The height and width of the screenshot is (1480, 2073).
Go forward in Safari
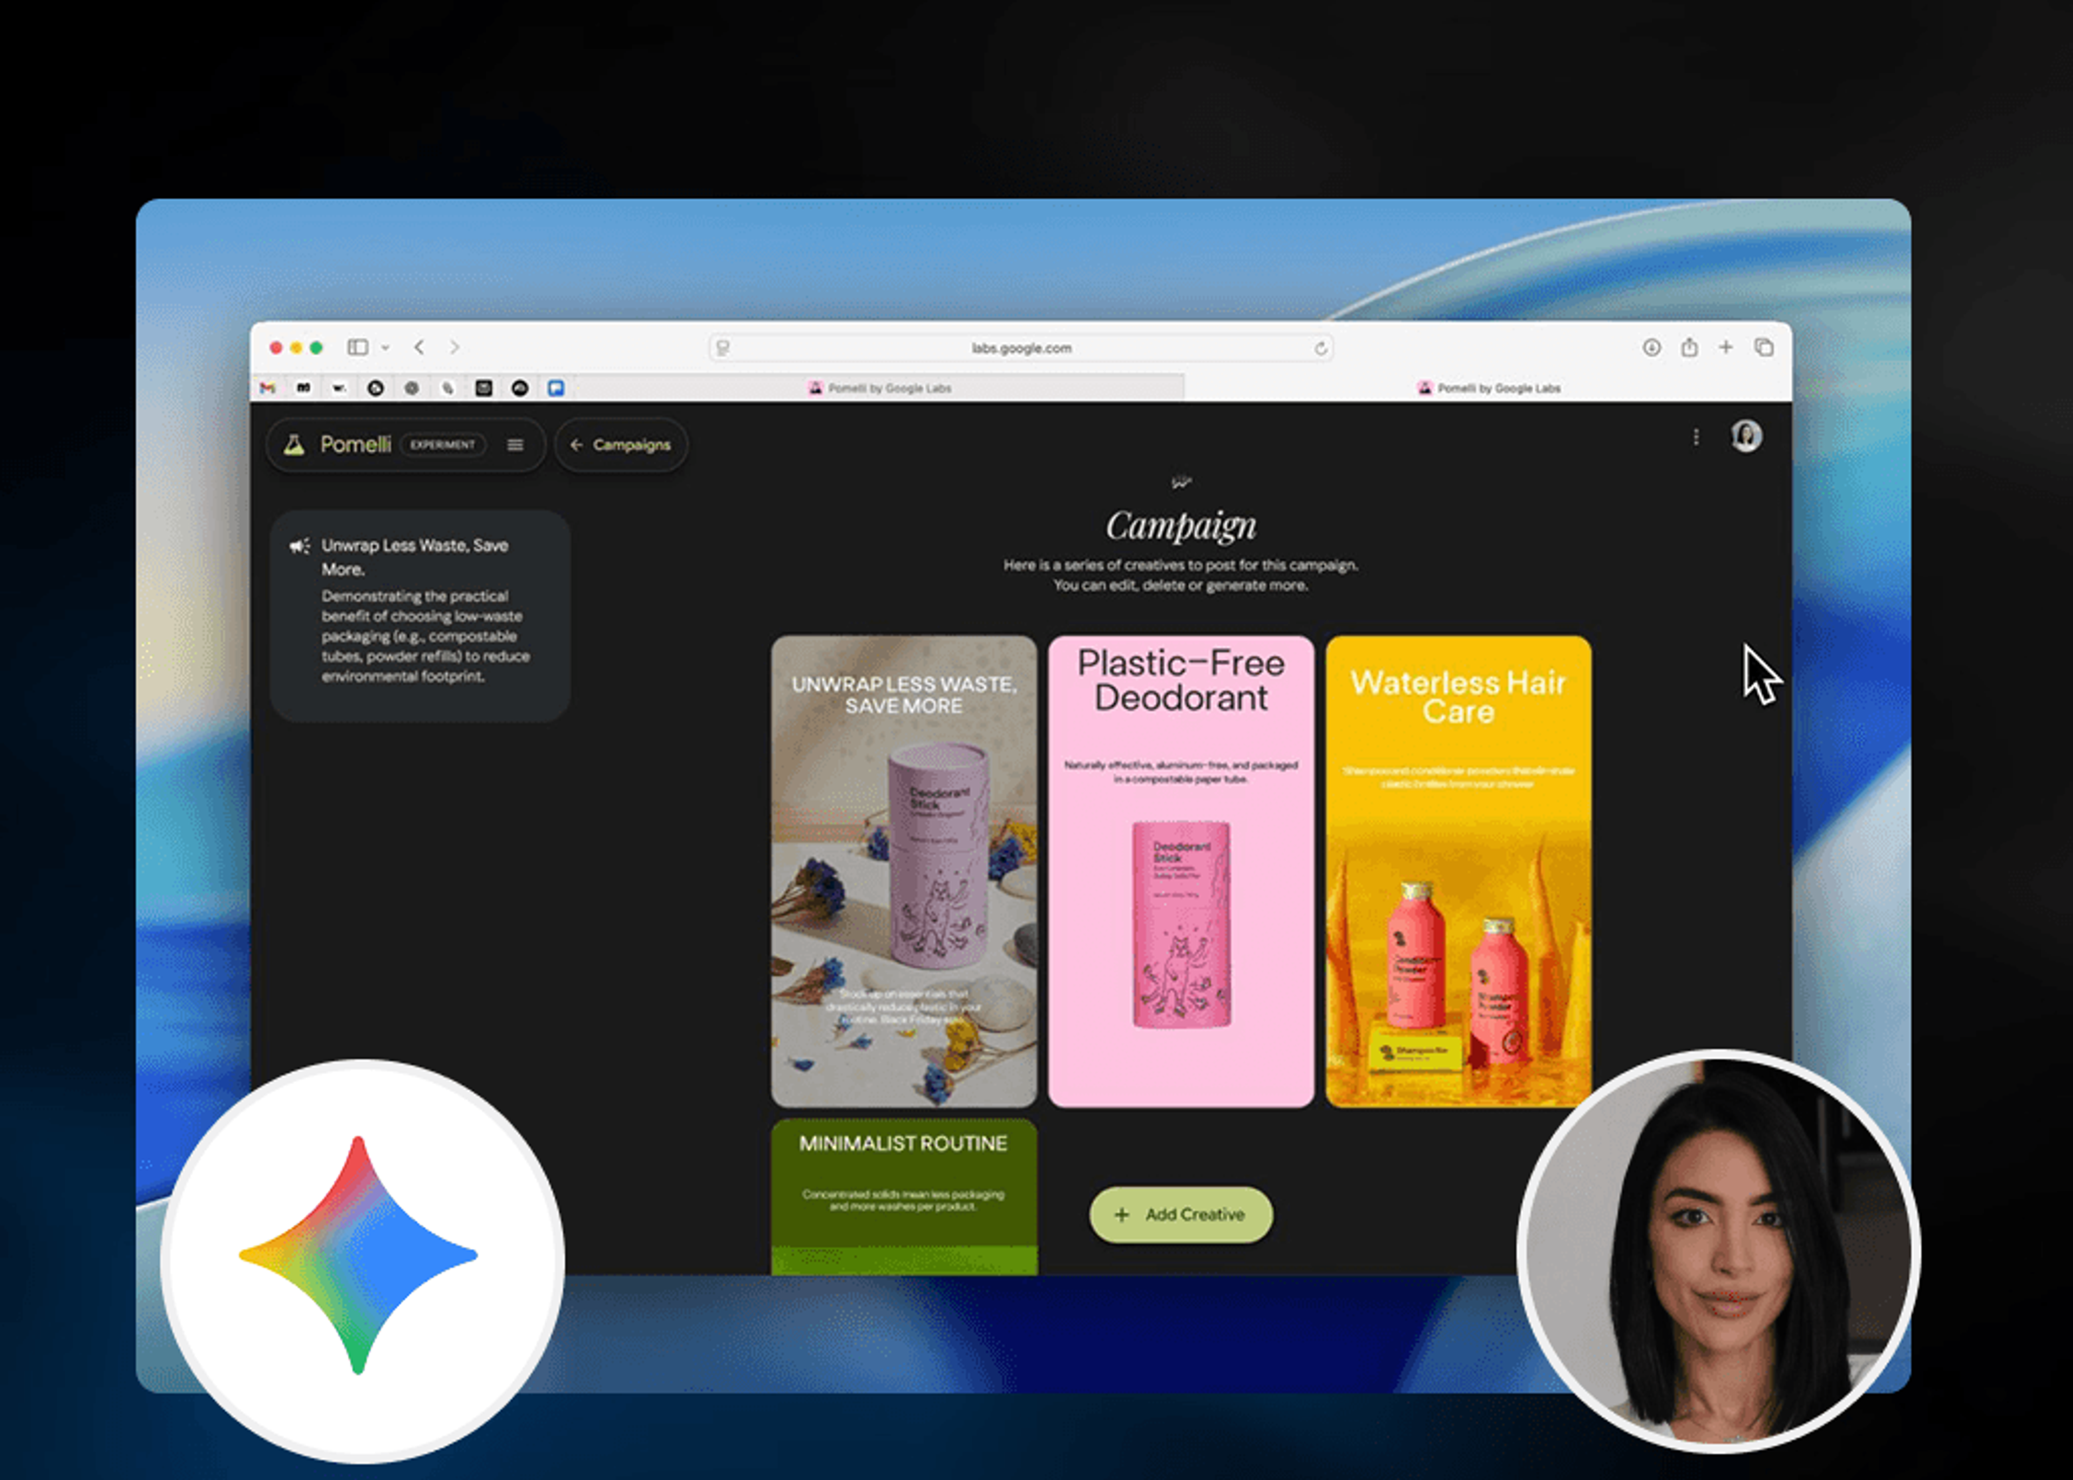point(454,347)
